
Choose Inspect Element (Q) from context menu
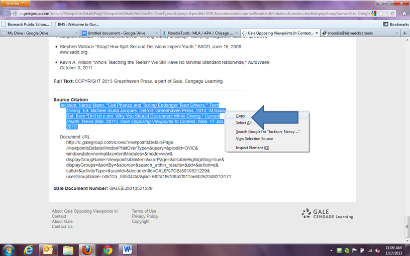point(267,148)
